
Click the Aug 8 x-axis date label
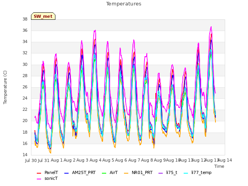coord(147,160)
